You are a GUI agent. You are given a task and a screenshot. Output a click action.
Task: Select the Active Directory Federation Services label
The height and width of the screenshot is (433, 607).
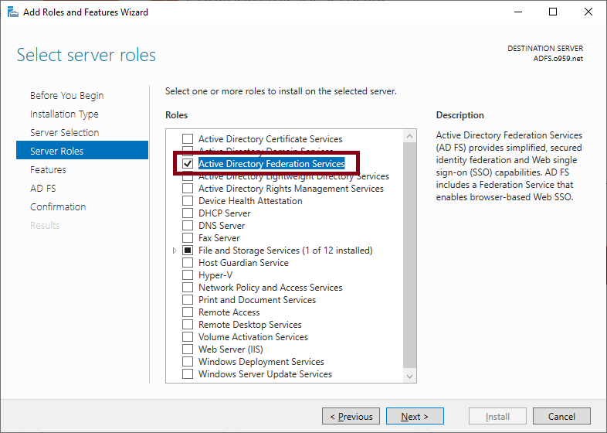272,164
